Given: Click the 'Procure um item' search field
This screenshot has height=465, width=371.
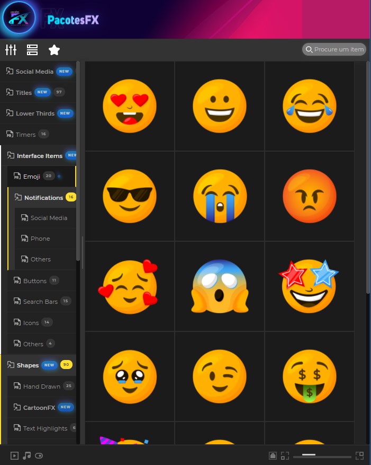Looking at the screenshot, I should coord(338,49).
